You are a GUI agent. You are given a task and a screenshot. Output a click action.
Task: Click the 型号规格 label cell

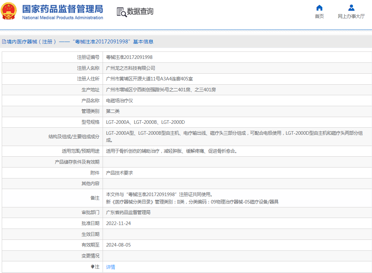pos(53,122)
